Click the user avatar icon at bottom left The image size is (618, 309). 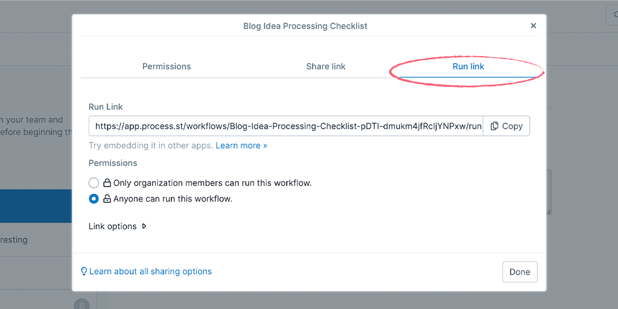coord(81,304)
